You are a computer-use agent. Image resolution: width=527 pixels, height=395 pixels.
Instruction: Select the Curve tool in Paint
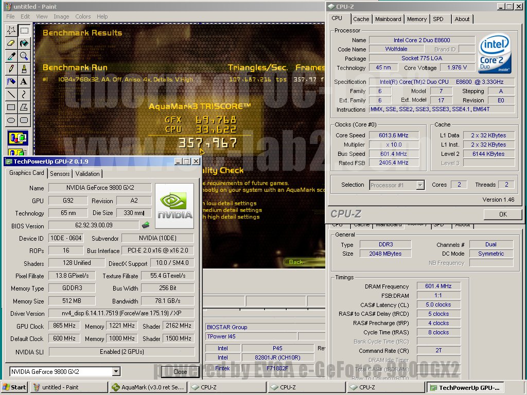(24, 95)
